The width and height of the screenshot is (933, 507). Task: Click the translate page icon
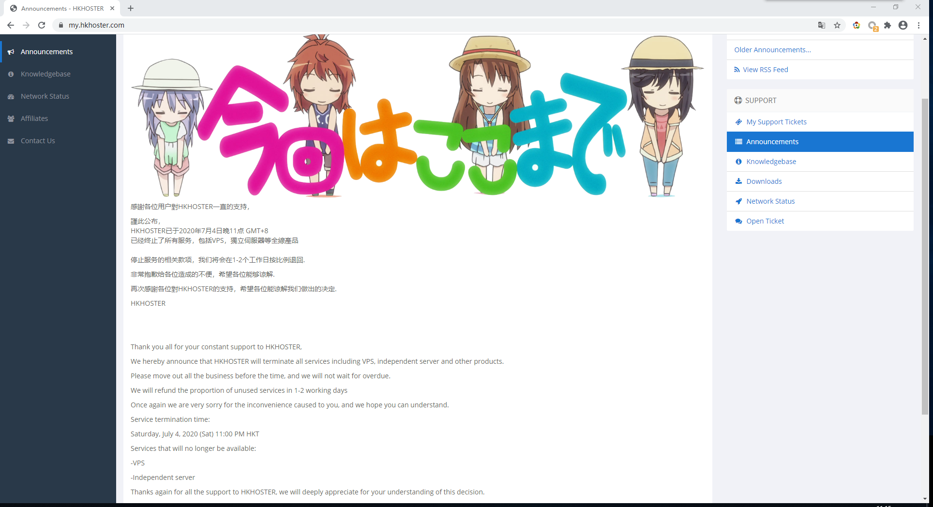pyautogui.click(x=822, y=25)
